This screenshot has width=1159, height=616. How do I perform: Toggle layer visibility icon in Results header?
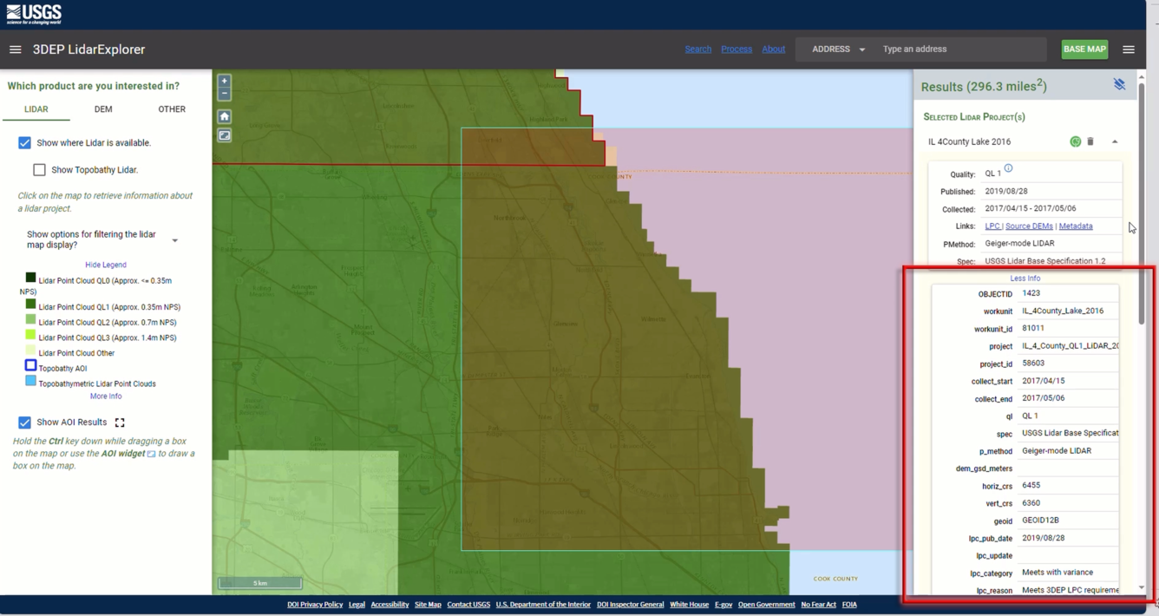pos(1119,83)
